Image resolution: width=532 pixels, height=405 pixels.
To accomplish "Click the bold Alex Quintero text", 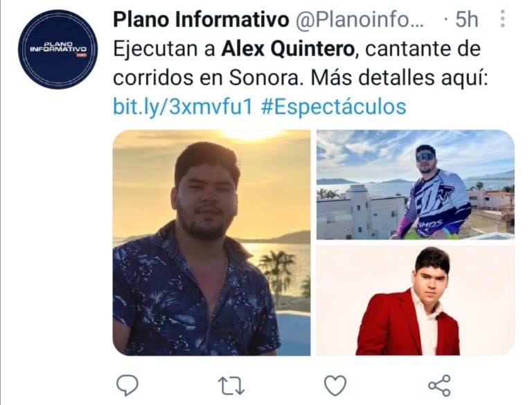I will (x=288, y=49).
